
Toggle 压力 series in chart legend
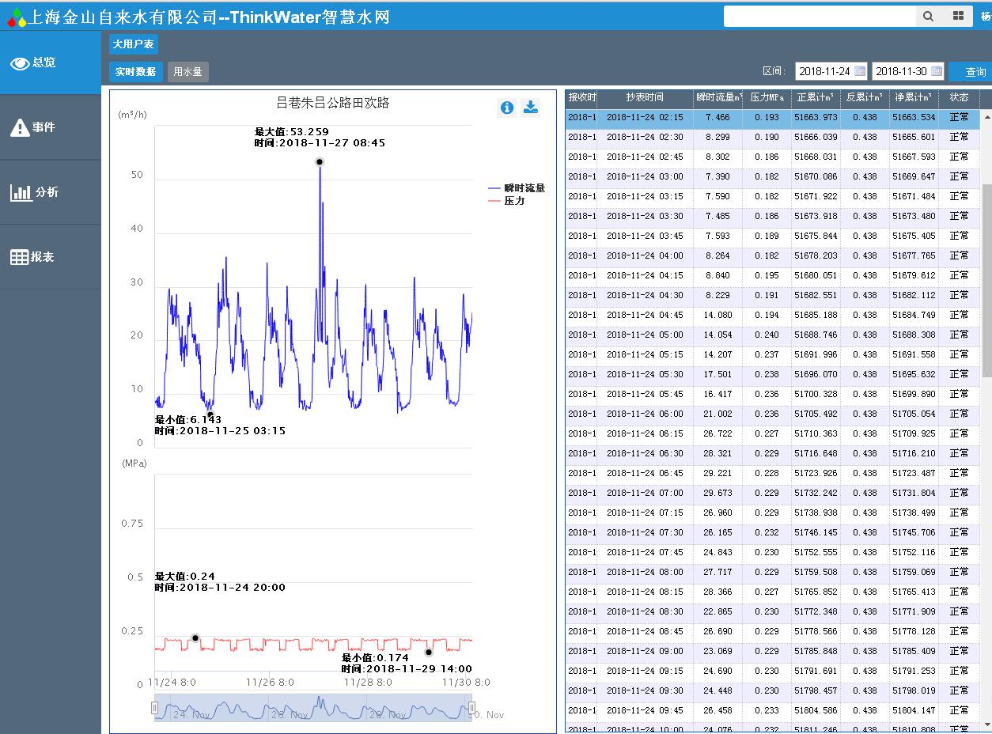click(507, 201)
